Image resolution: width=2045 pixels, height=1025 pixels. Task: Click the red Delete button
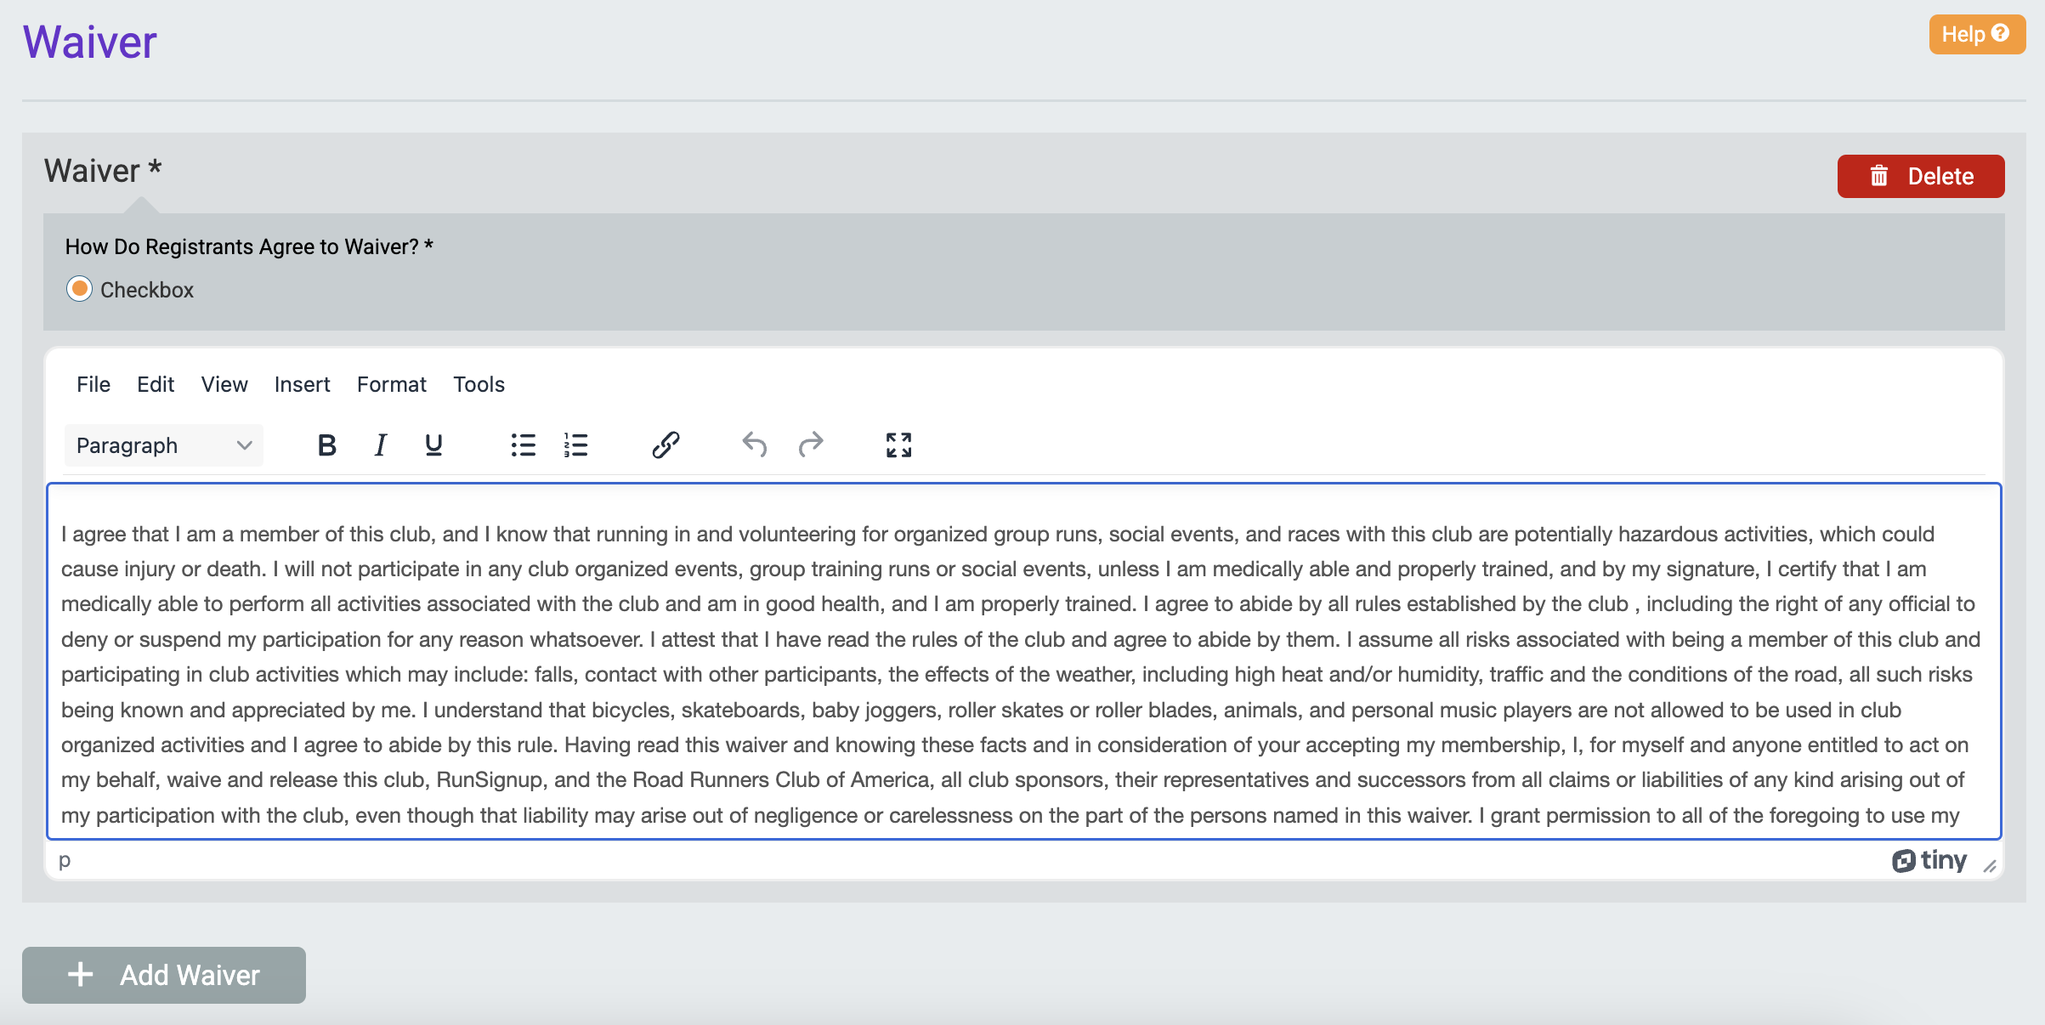(1920, 176)
